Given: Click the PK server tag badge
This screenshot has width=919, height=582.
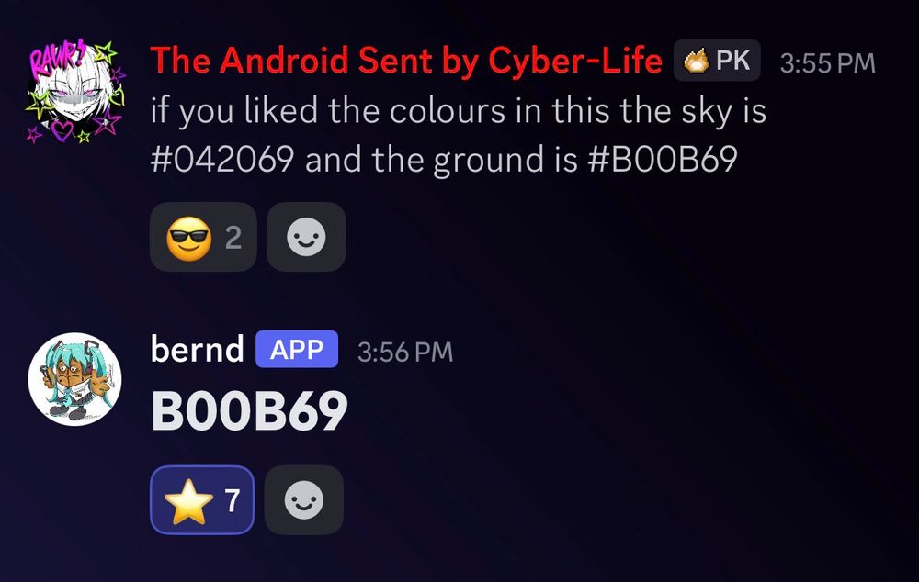Looking at the screenshot, I should (717, 61).
